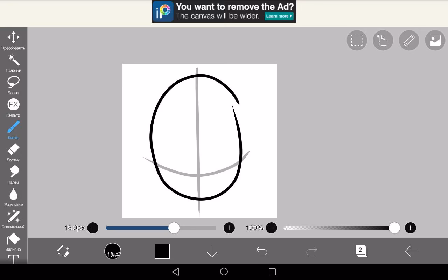Select the Lasso tool (Лассо)
The height and width of the screenshot is (280, 448).
click(x=13, y=85)
